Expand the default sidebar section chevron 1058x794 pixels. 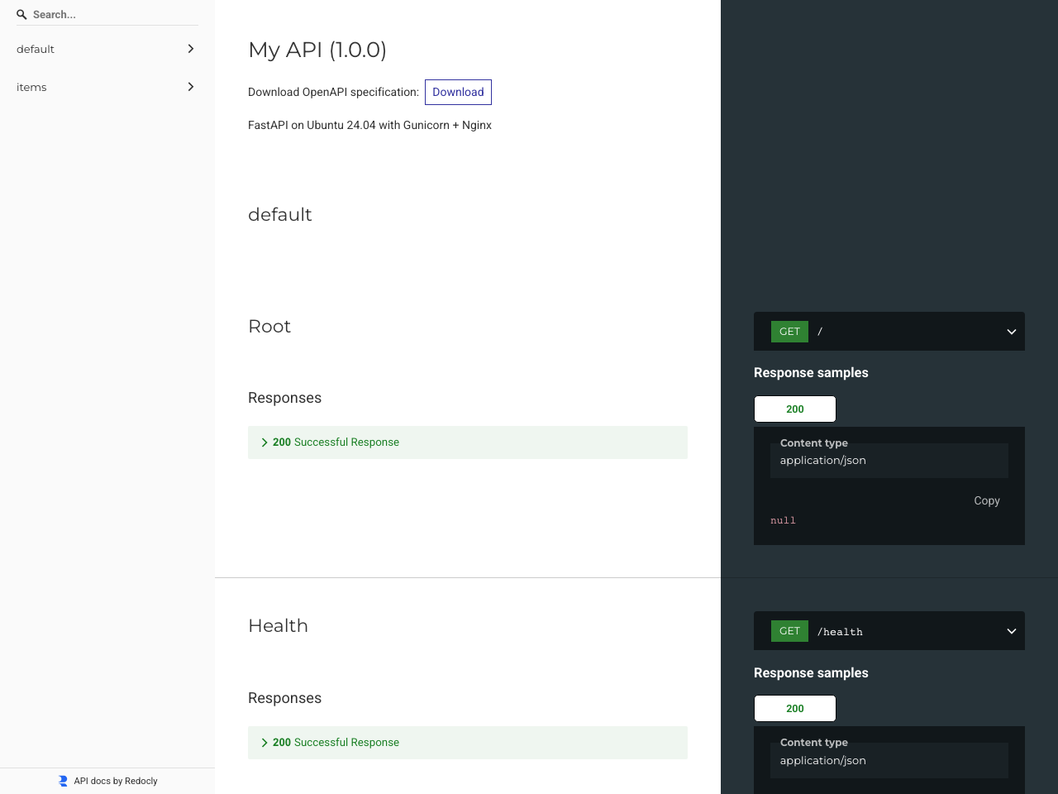(x=191, y=49)
